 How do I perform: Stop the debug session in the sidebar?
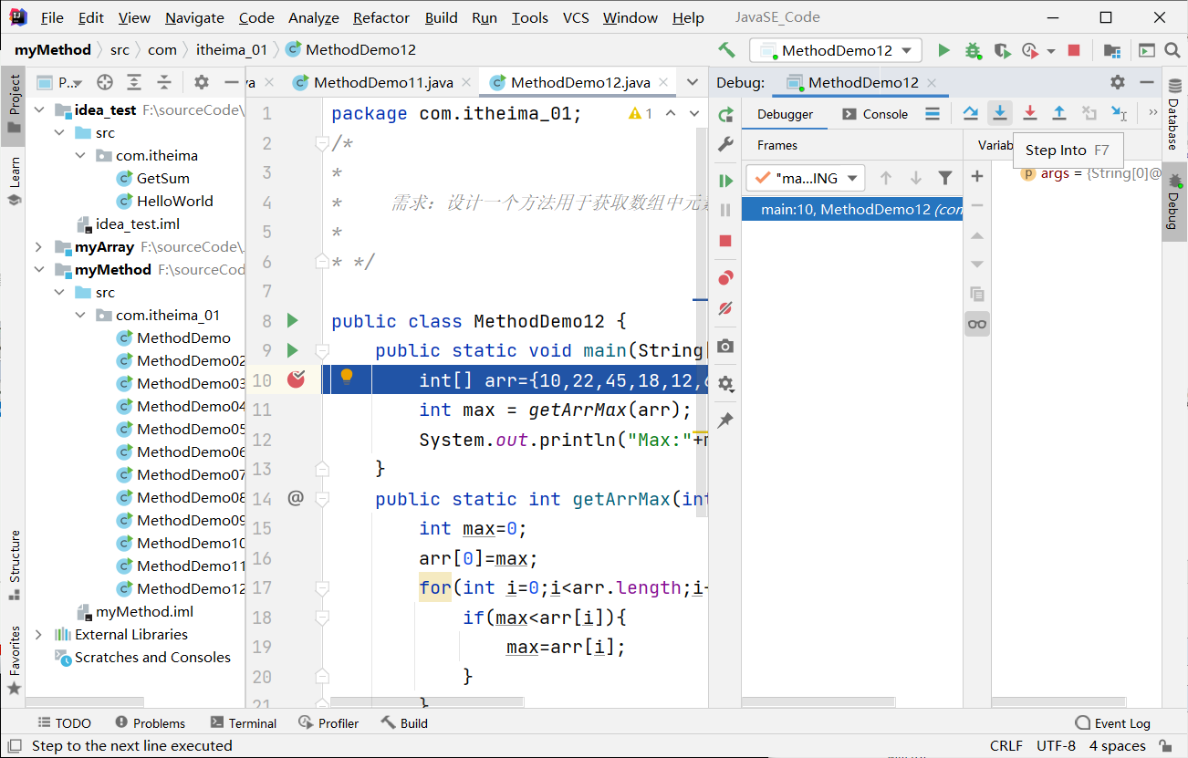[x=725, y=241]
